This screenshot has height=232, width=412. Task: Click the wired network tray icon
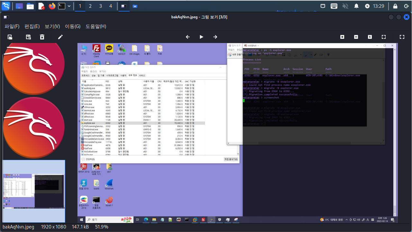[x=323, y=6]
